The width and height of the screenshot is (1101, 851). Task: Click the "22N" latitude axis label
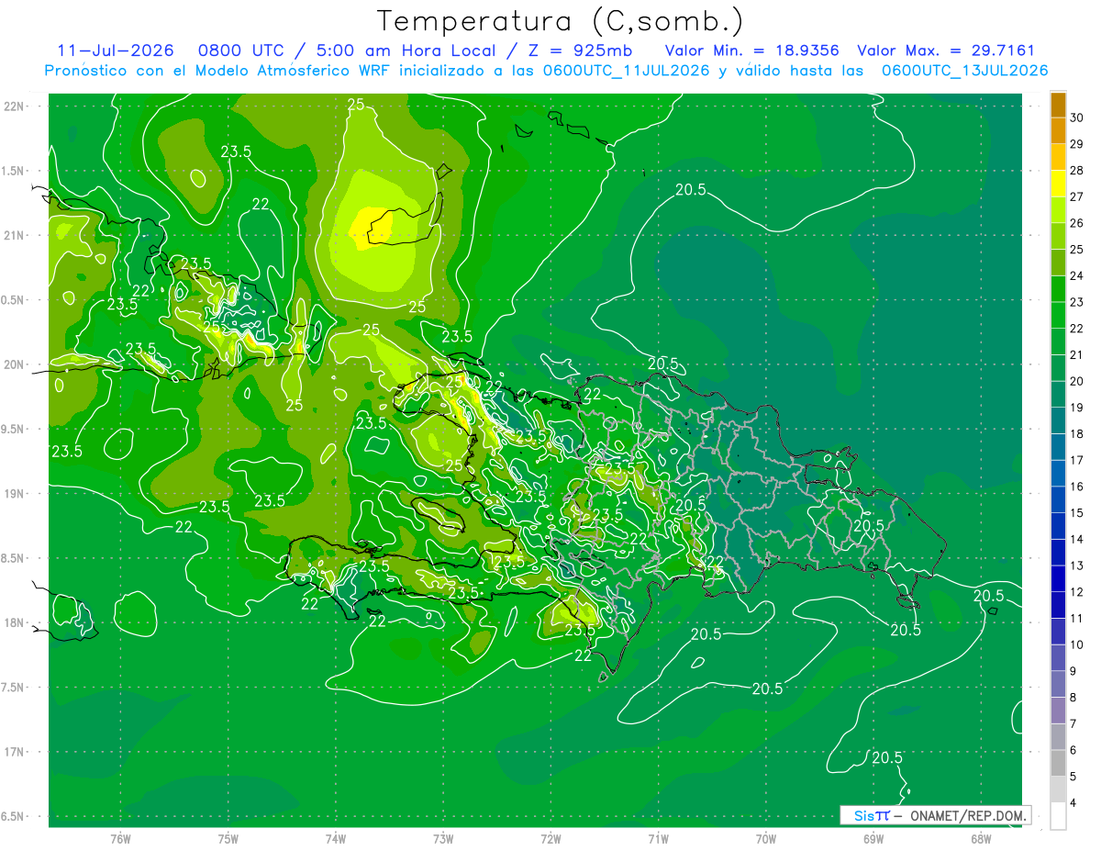15,106
